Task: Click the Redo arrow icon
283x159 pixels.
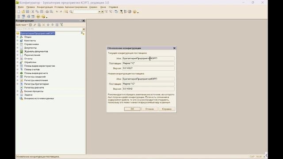Action: click(61, 12)
